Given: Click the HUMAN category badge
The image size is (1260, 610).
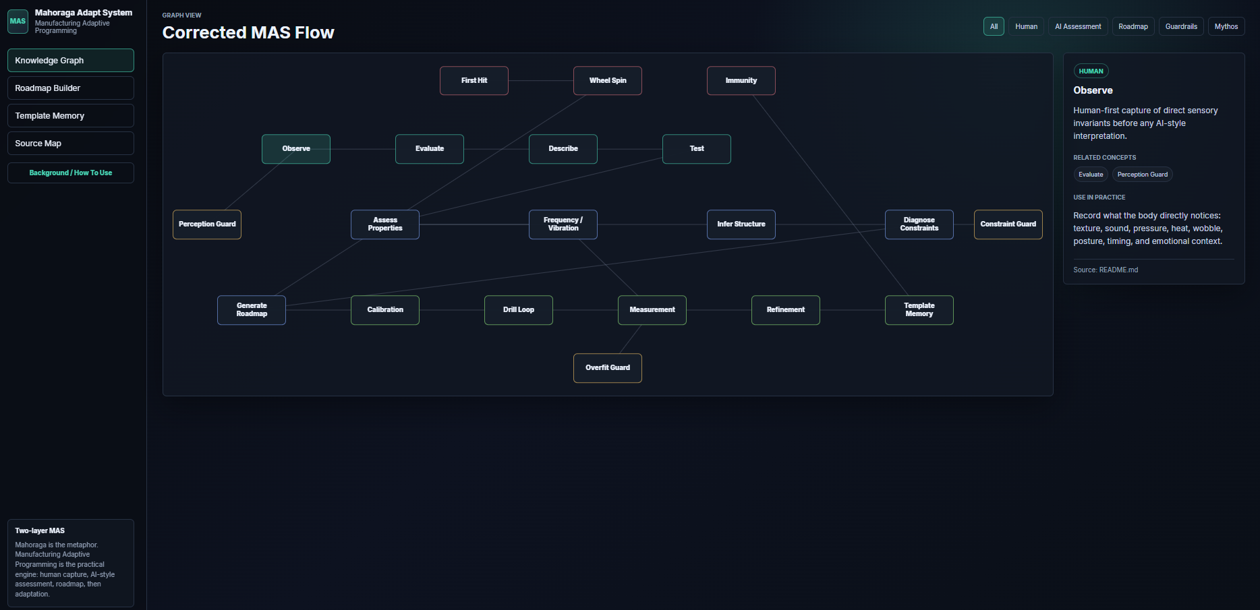Looking at the screenshot, I should pyautogui.click(x=1091, y=71).
